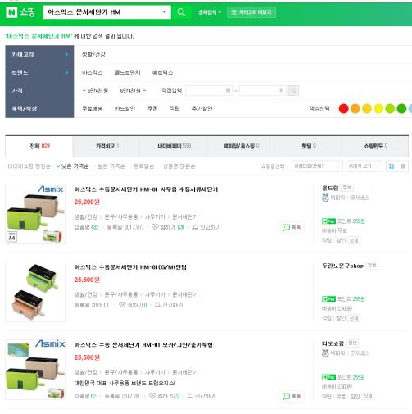412x414 pixels.
Task: Click the price range search magnifier button
Action: 293,91
